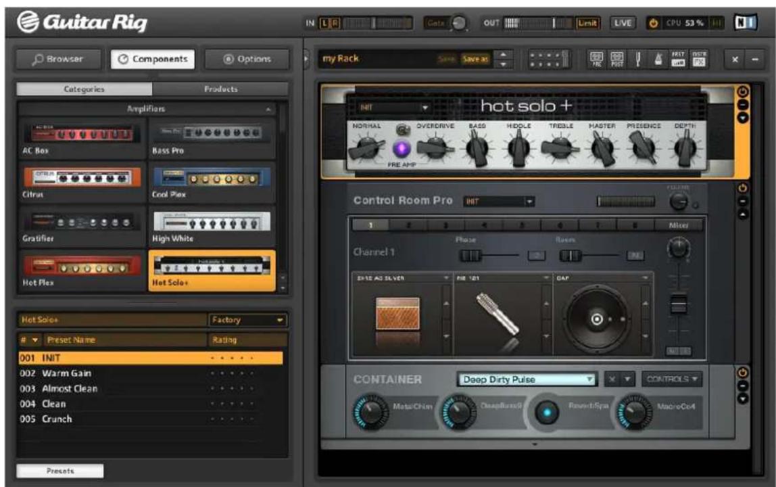Select the Citrus amplifier

[x=82, y=183]
